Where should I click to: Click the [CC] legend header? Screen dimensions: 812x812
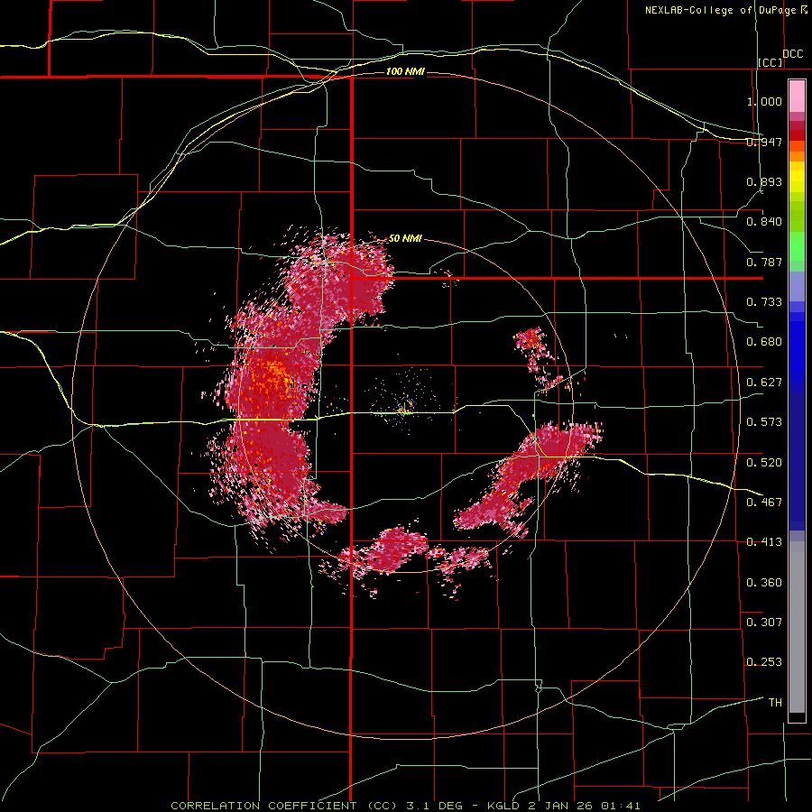[770, 62]
